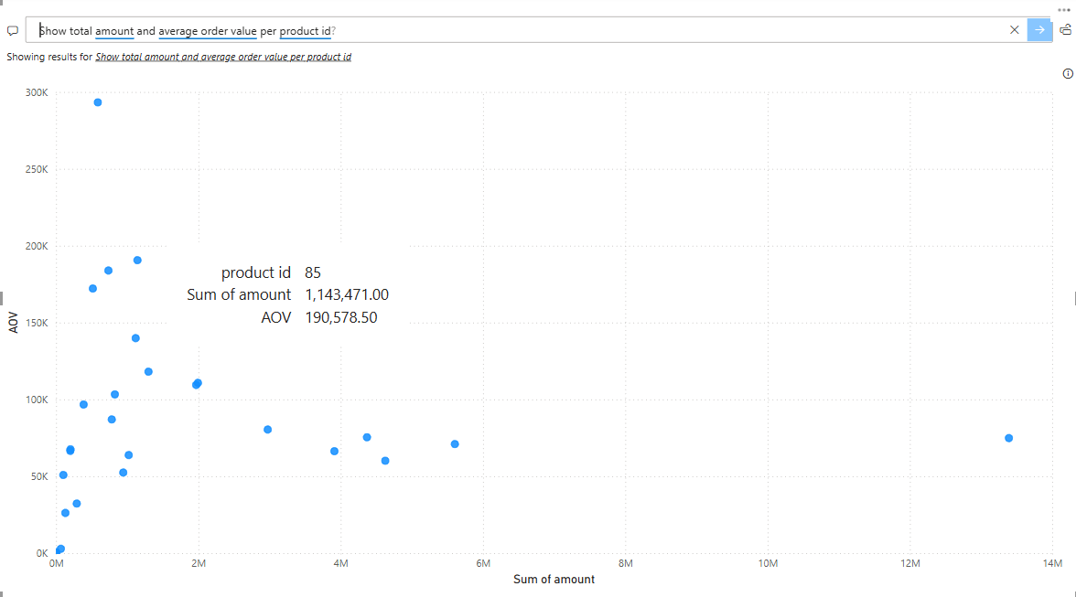
Task: Click the 'AOV' y-axis title
Action: coord(14,322)
